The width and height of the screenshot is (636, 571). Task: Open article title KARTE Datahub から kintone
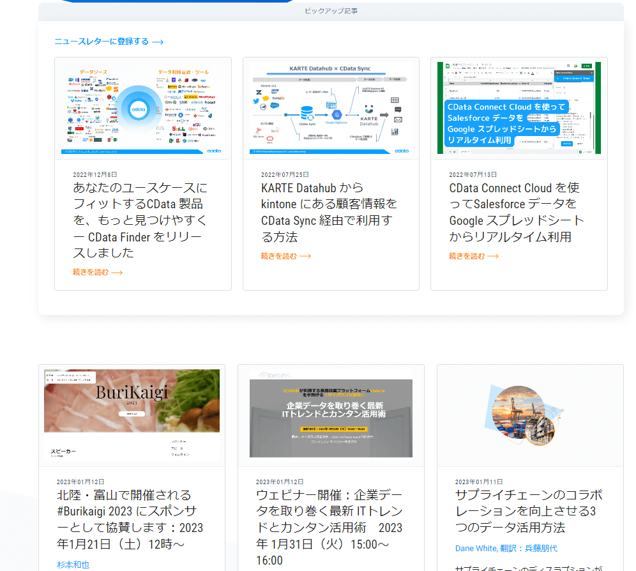pos(329,212)
